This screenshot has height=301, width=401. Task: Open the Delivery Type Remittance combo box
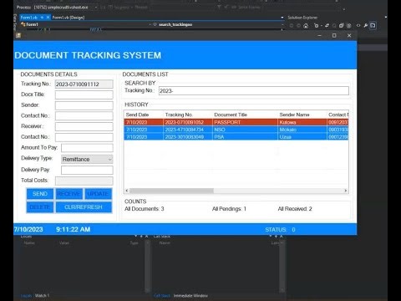[87, 159]
